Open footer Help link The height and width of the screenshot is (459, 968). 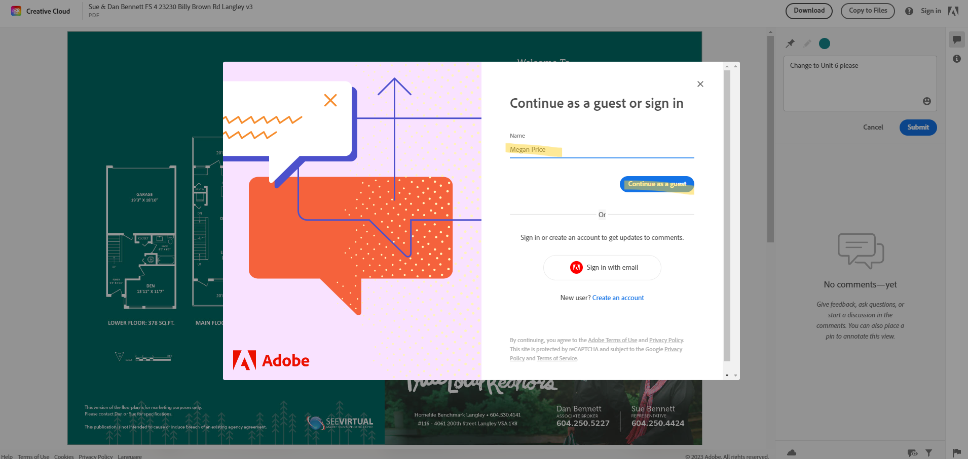coord(7,456)
